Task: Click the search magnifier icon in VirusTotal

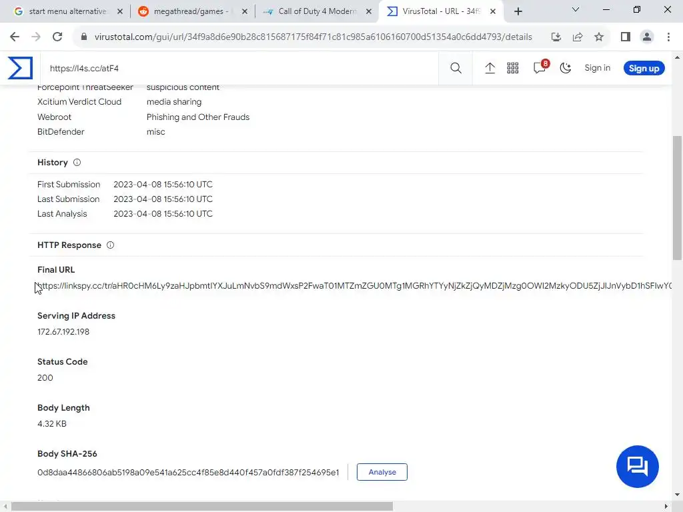Action: pyautogui.click(x=456, y=68)
